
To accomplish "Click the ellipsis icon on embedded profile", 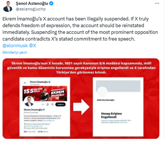I will click(x=43, y=105).
